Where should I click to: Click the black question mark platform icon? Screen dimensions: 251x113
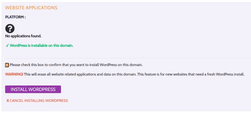point(10,29)
